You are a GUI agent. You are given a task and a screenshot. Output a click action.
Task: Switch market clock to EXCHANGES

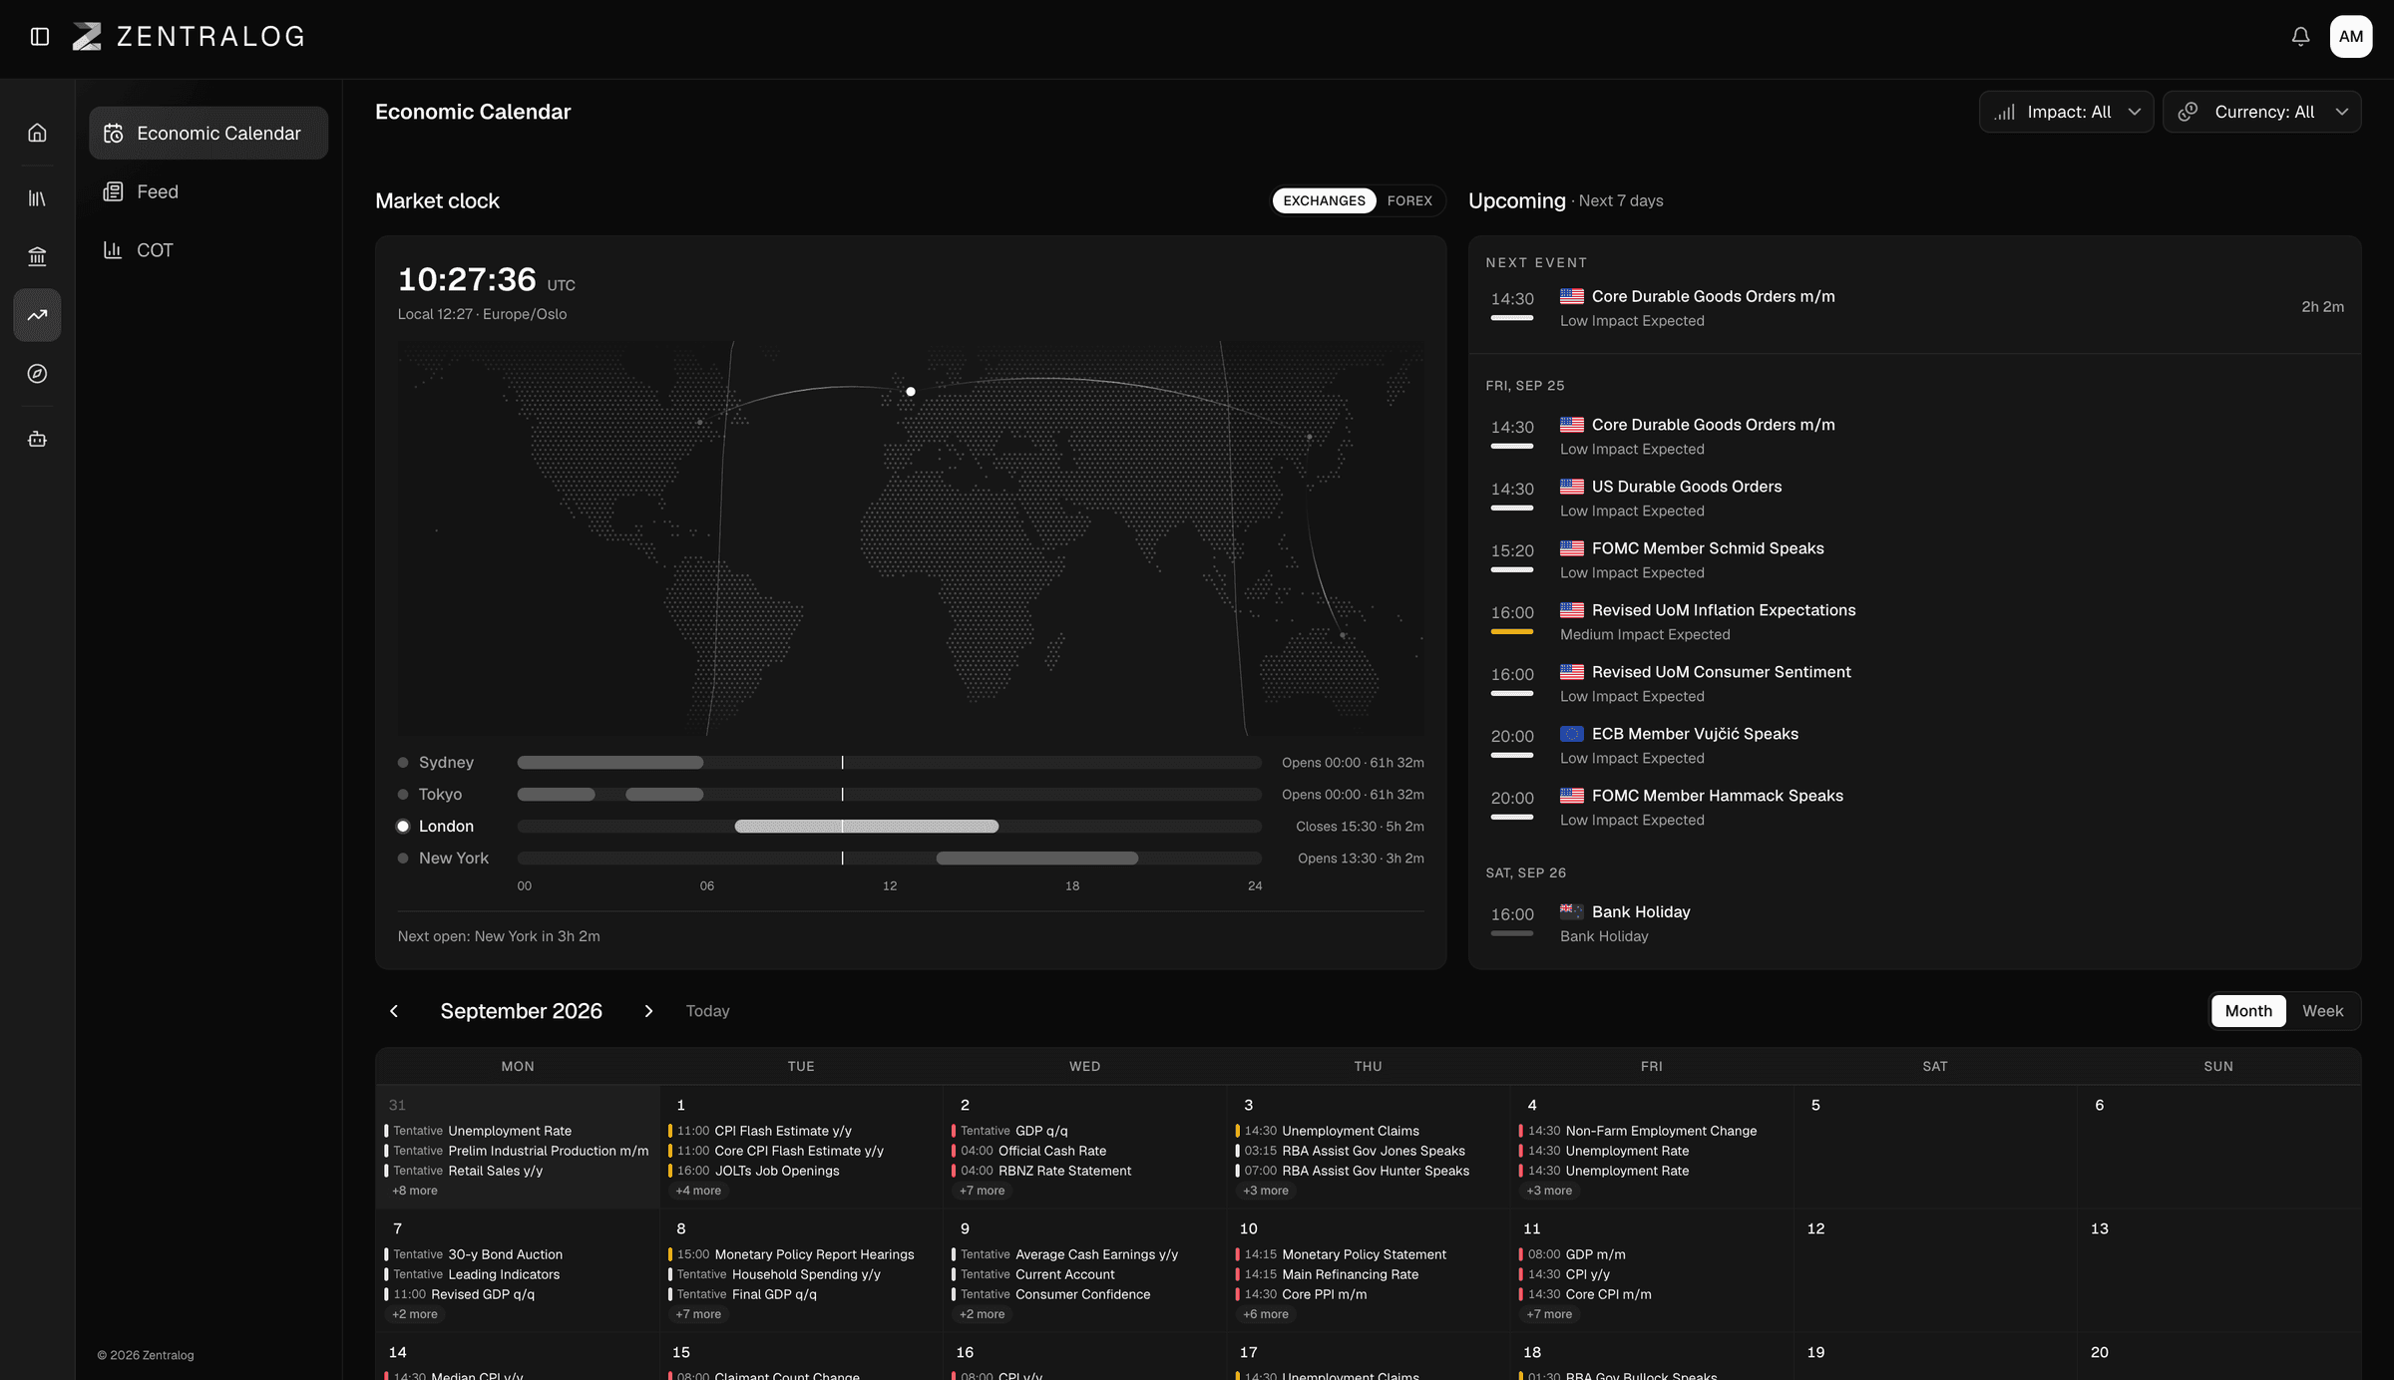pos(1324,200)
